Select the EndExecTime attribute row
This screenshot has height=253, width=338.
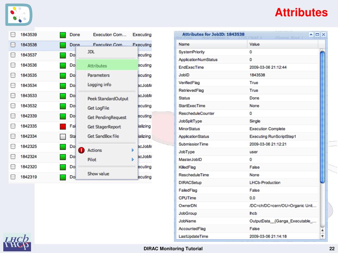pyautogui.click(x=248, y=67)
